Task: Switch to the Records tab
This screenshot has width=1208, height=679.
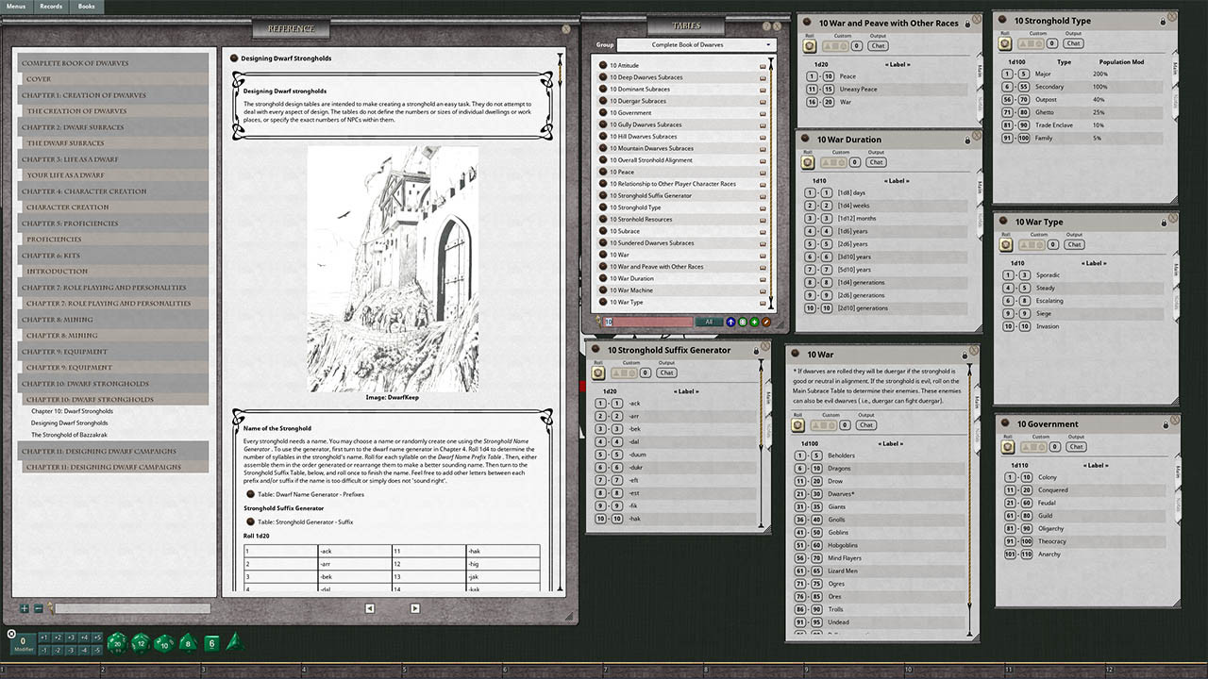Action: [x=51, y=6]
